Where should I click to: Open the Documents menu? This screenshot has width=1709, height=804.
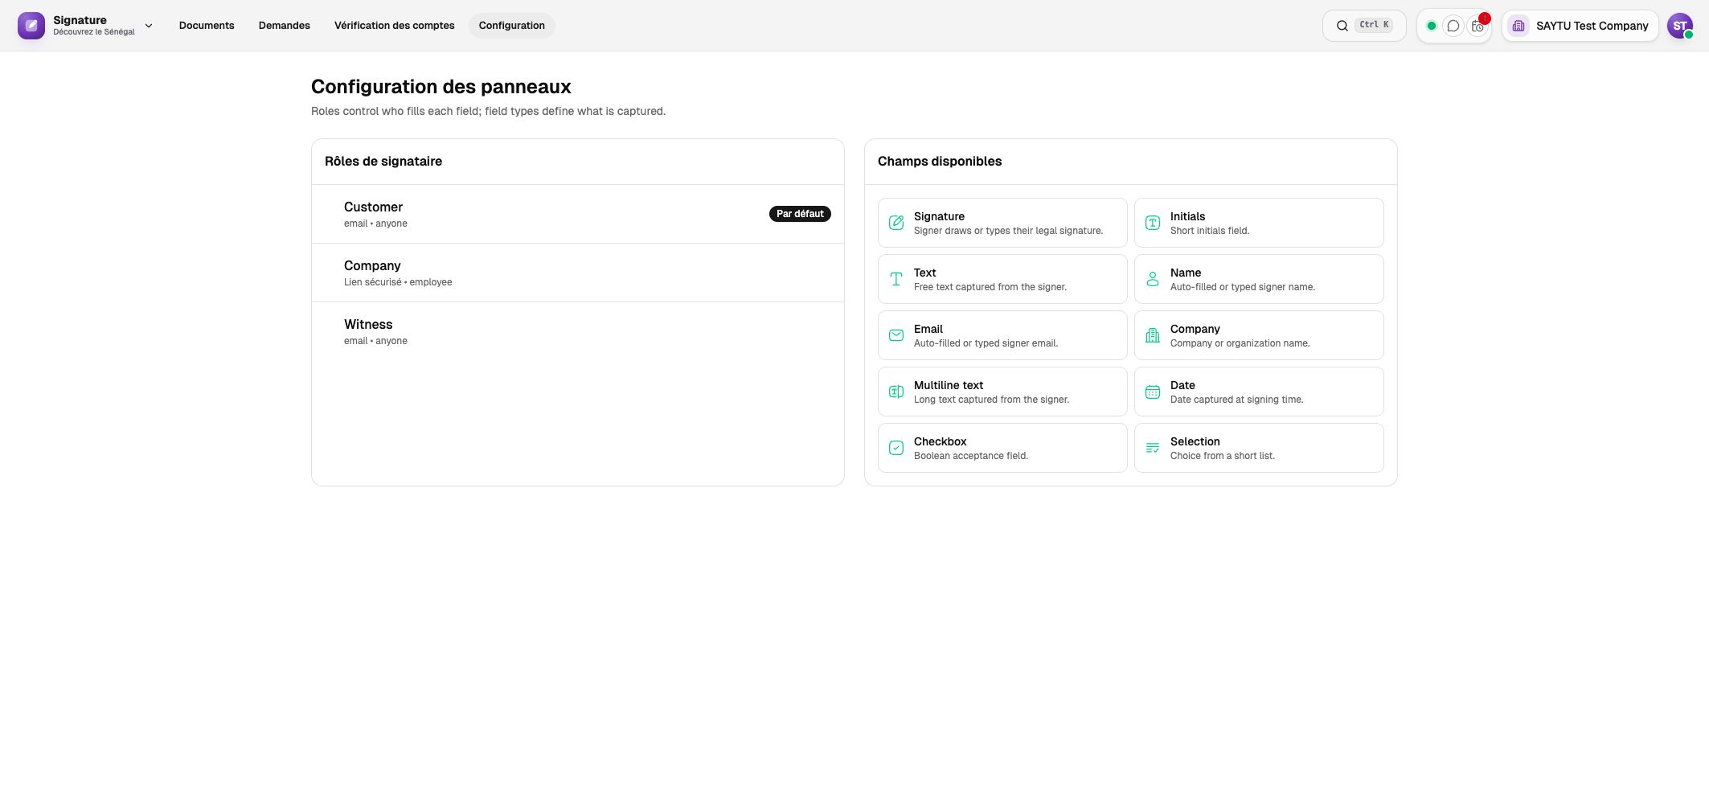[x=207, y=26]
